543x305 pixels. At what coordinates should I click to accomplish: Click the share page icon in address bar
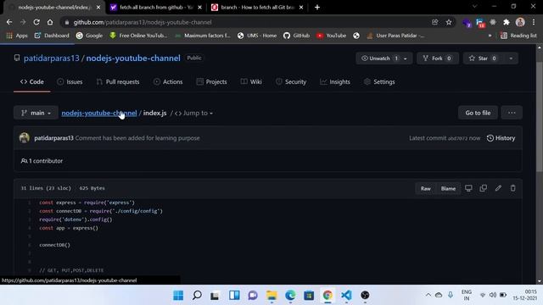click(434, 22)
